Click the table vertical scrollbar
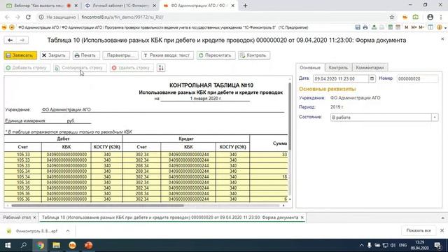 [290, 116]
